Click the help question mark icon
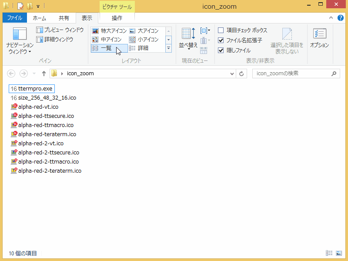348x261 pixels. (340, 18)
